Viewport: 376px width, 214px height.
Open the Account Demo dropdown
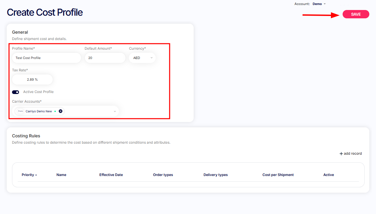[319, 4]
